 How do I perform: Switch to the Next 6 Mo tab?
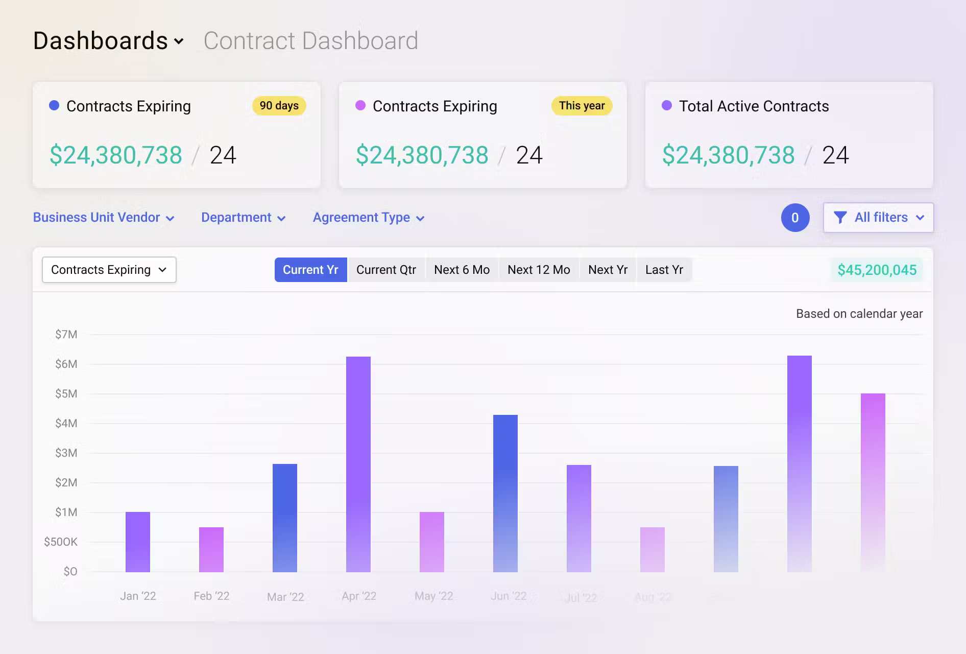pyautogui.click(x=462, y=270)
